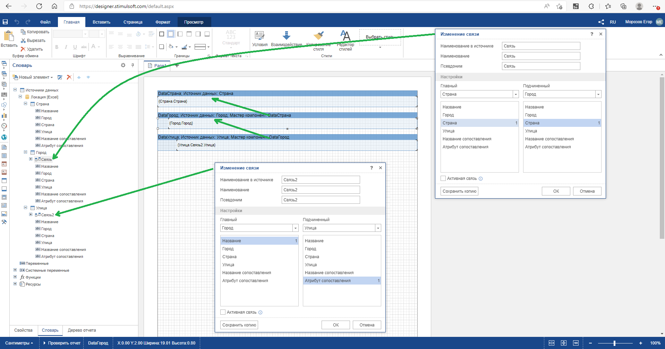This screenshot has height=349, width=665.
Task: Click the edit element icon in Словарь toolbar
Action: [60, 77]
